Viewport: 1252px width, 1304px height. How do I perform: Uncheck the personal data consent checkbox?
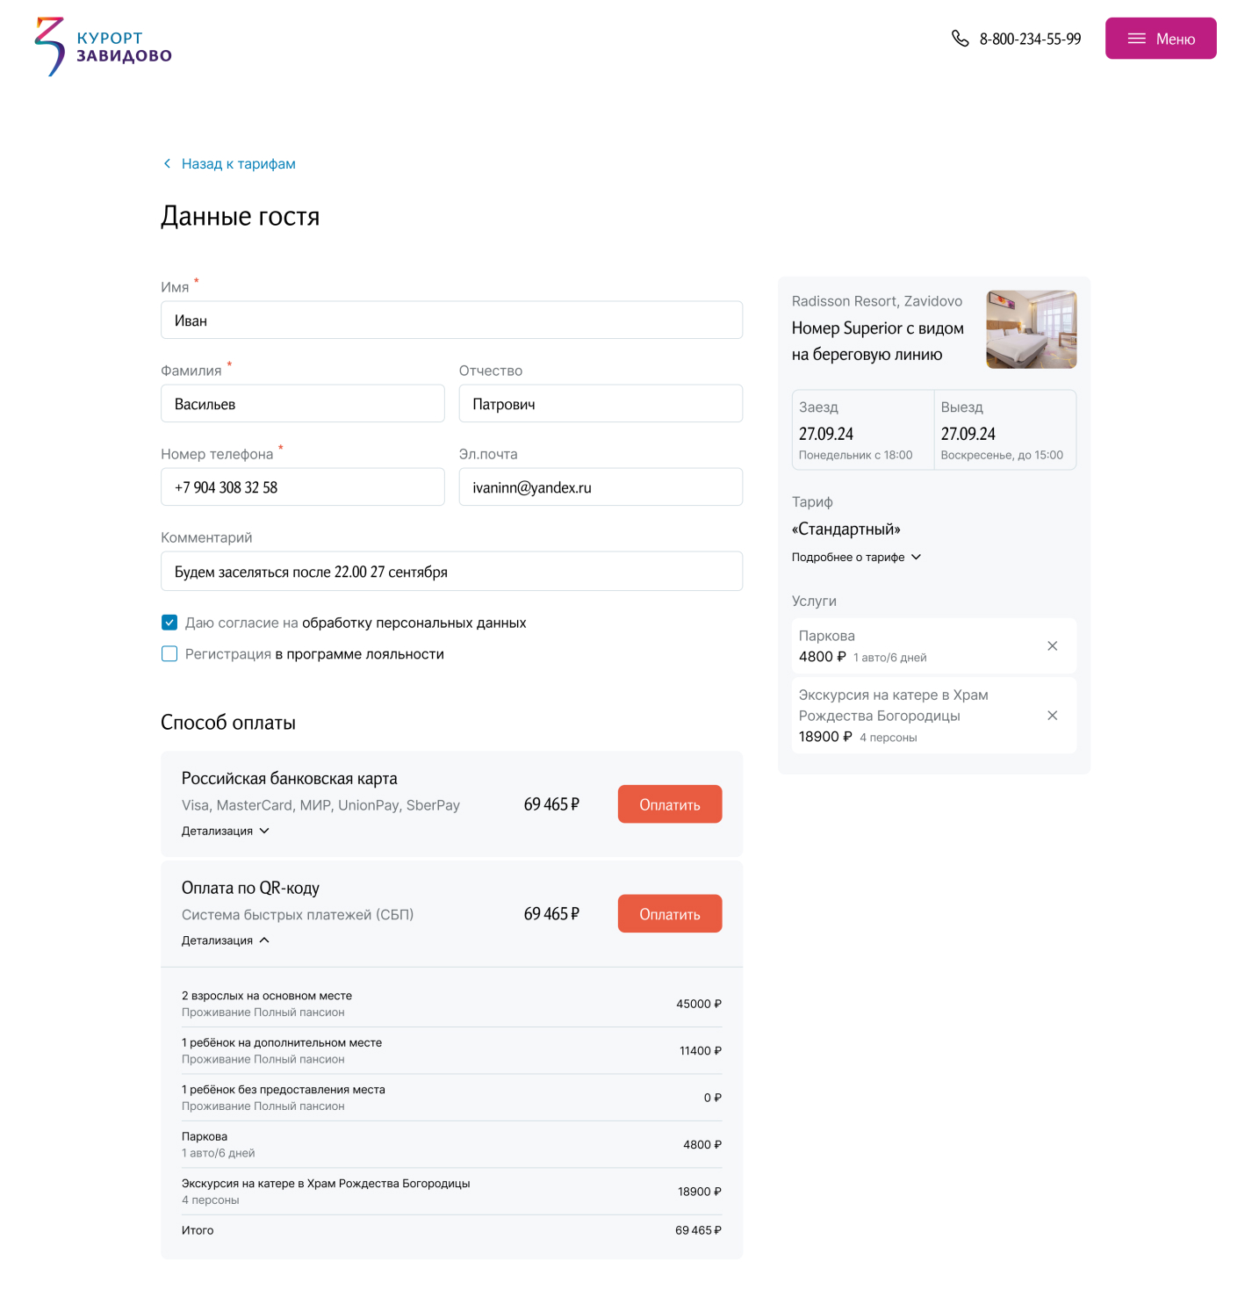tap(169, 623)
